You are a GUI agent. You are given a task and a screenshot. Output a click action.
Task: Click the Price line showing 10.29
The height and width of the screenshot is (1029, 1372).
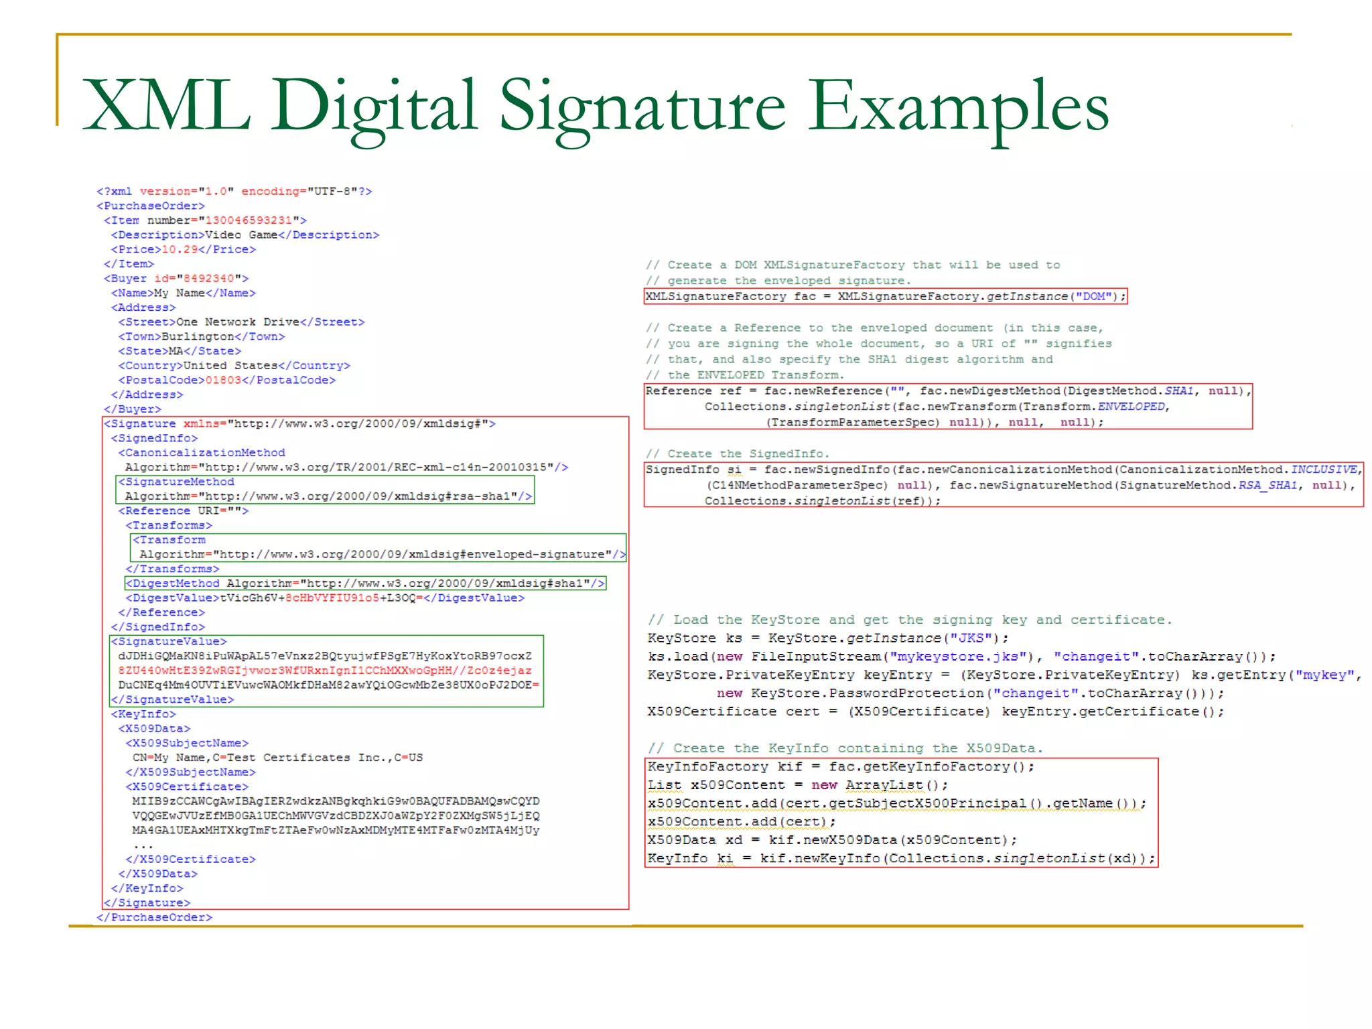coord(184,249)
